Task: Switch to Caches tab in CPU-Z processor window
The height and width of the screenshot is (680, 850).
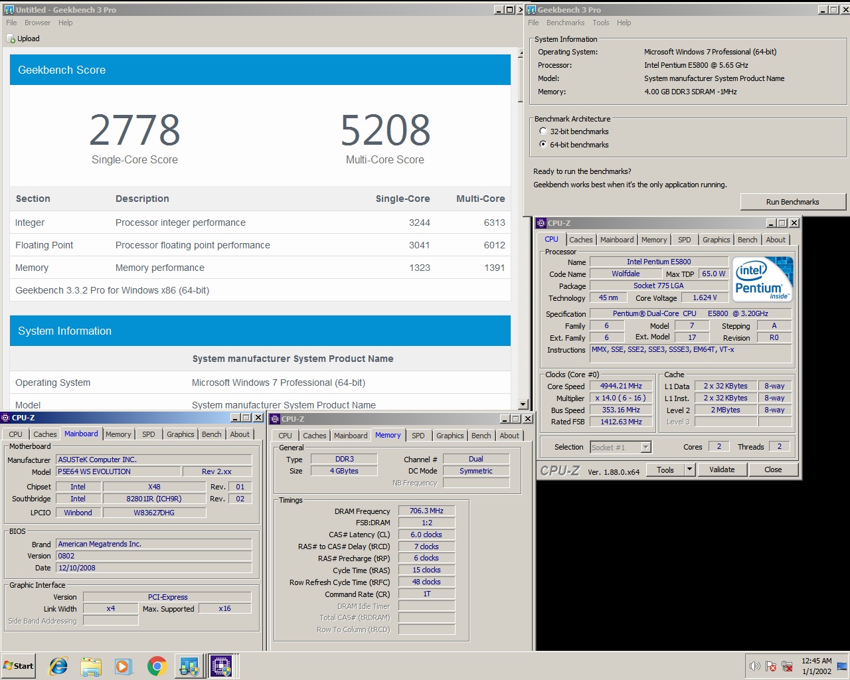Action: tap(580, 240)
